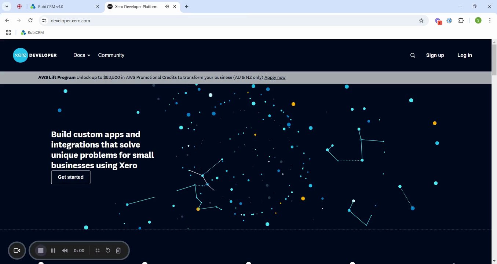Image resolution: width=497 pixels, height=264 pixels.
Task: Open a new tab with plus button
Action: point(186,7)
